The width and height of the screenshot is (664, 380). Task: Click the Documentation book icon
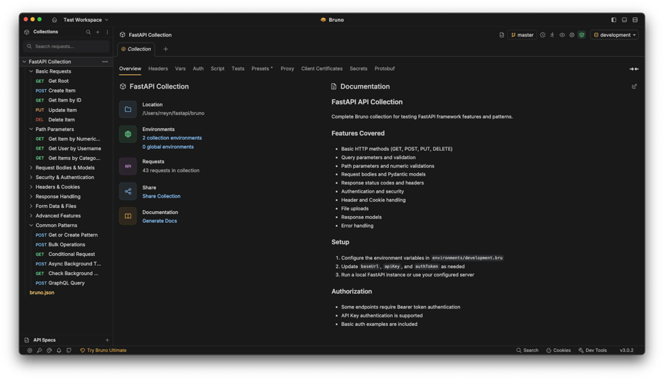click(x=128, y=216)
